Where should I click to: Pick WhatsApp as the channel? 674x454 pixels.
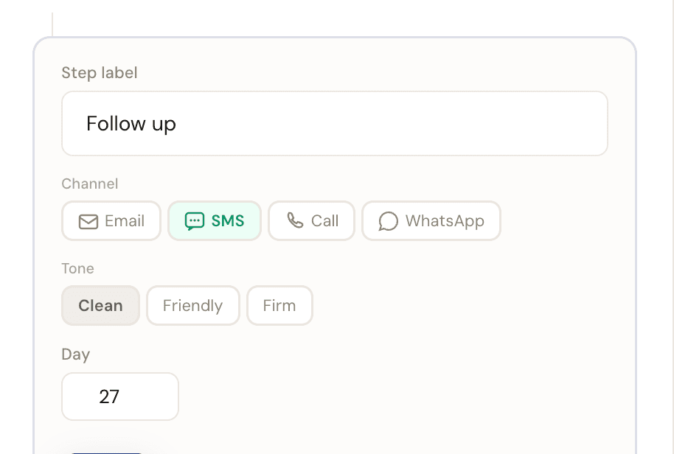[x=431, y=221]
